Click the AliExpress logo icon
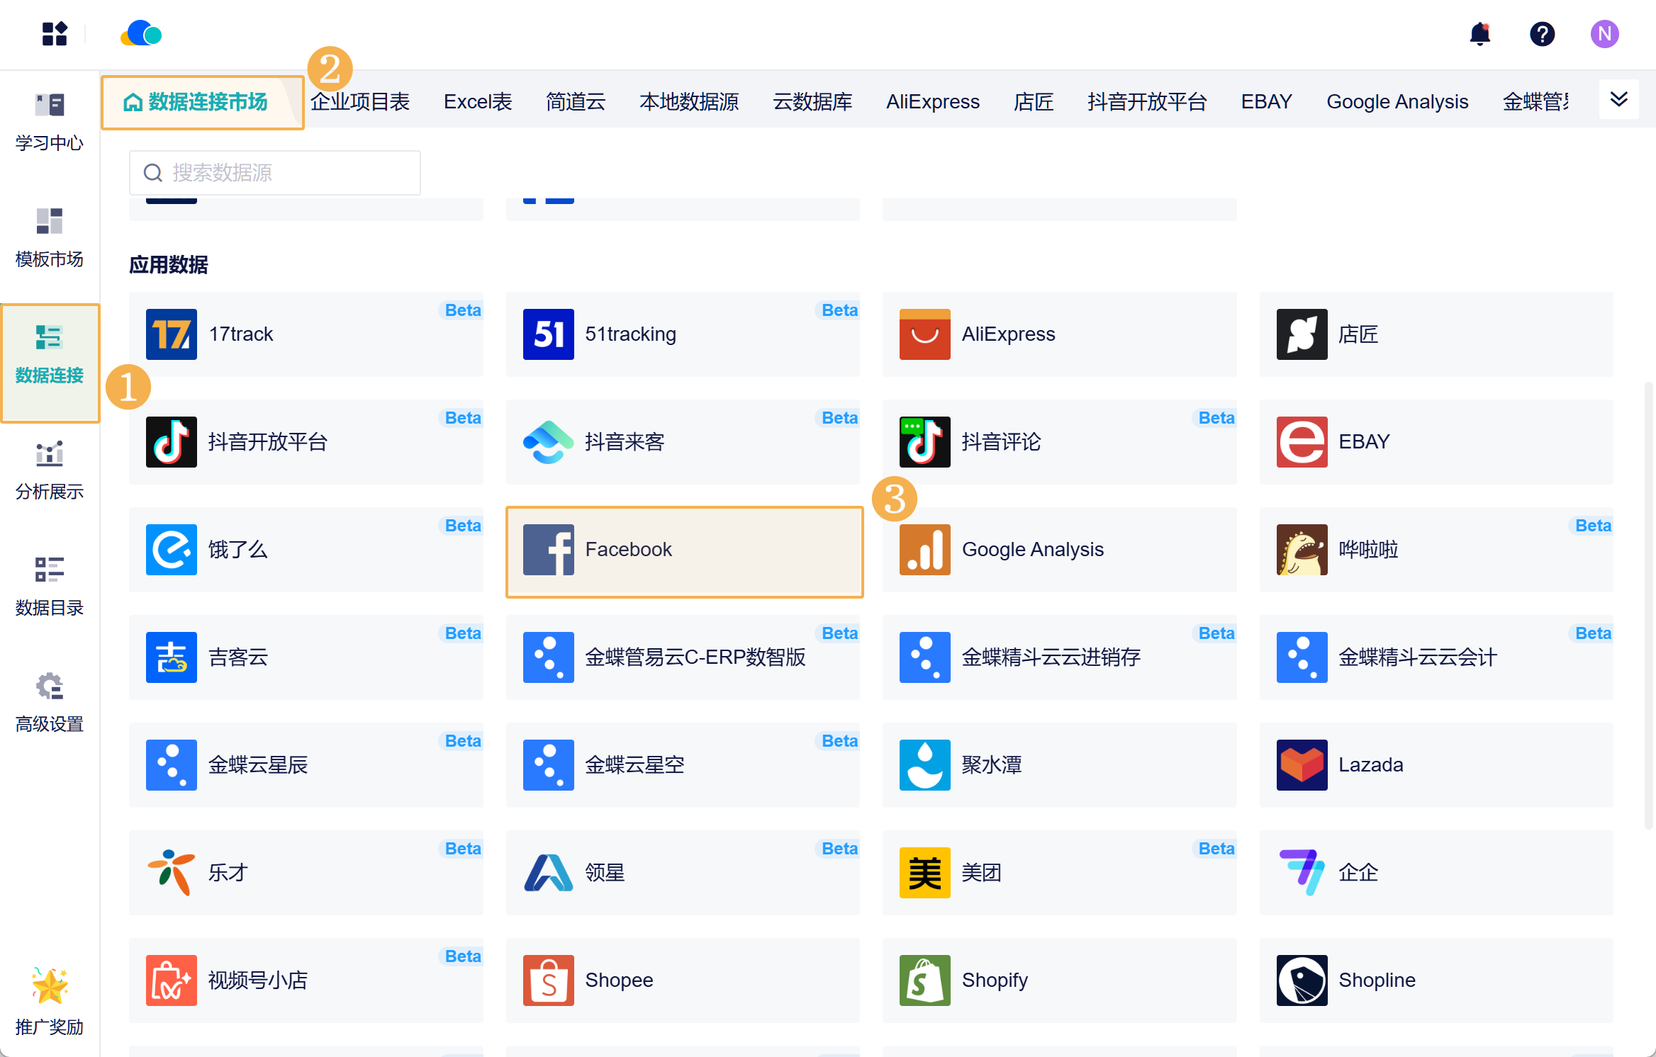Screen dimensions: 1656x1057 coord(925,334)
